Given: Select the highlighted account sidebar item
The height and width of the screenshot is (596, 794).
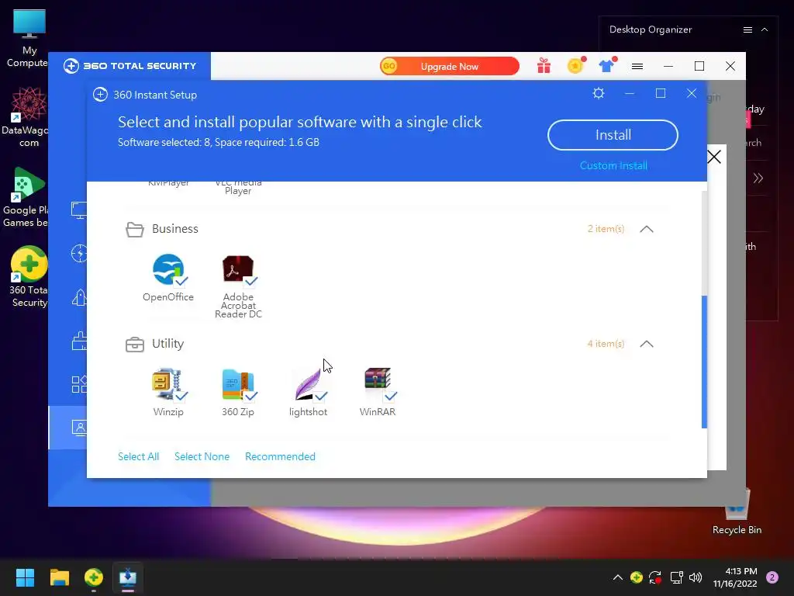Looking at the screenshot, I should 68,428.
